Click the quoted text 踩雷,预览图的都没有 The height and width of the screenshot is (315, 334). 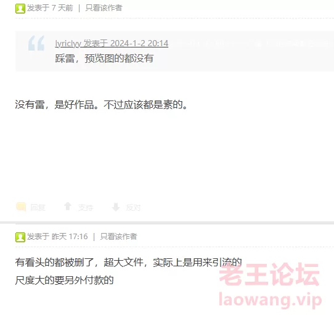(x=104, y=59)
